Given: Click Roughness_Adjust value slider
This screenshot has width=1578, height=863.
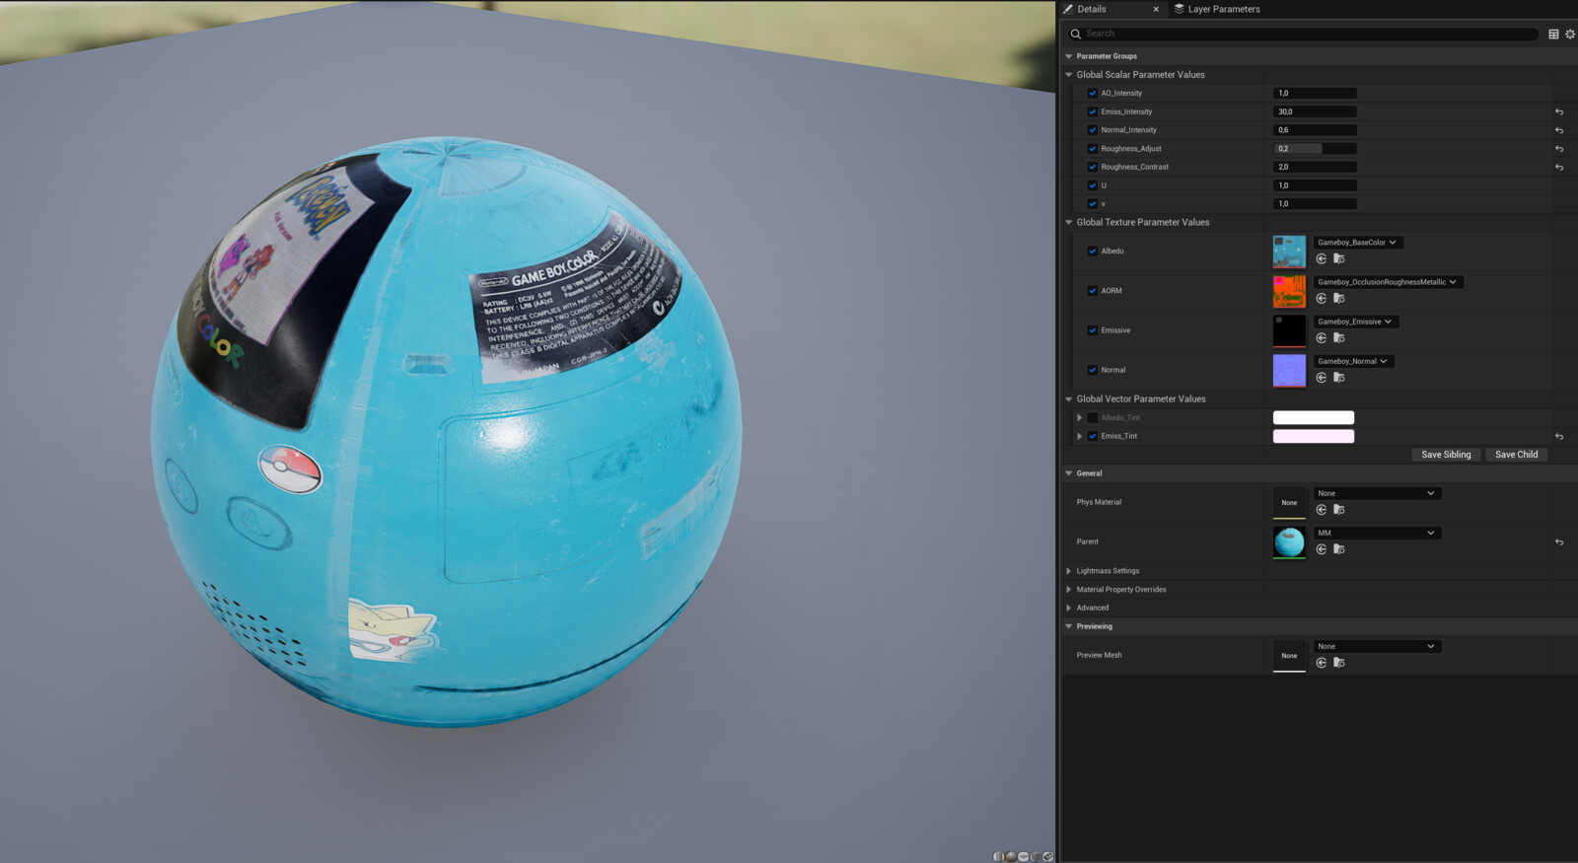Looking at the screenshot, I should pyautogui.click(x=1315, y=149).
